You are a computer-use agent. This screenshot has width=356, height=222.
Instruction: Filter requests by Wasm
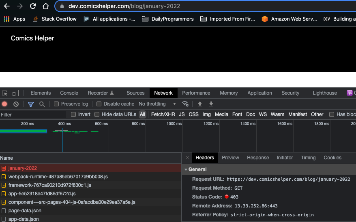277,114
